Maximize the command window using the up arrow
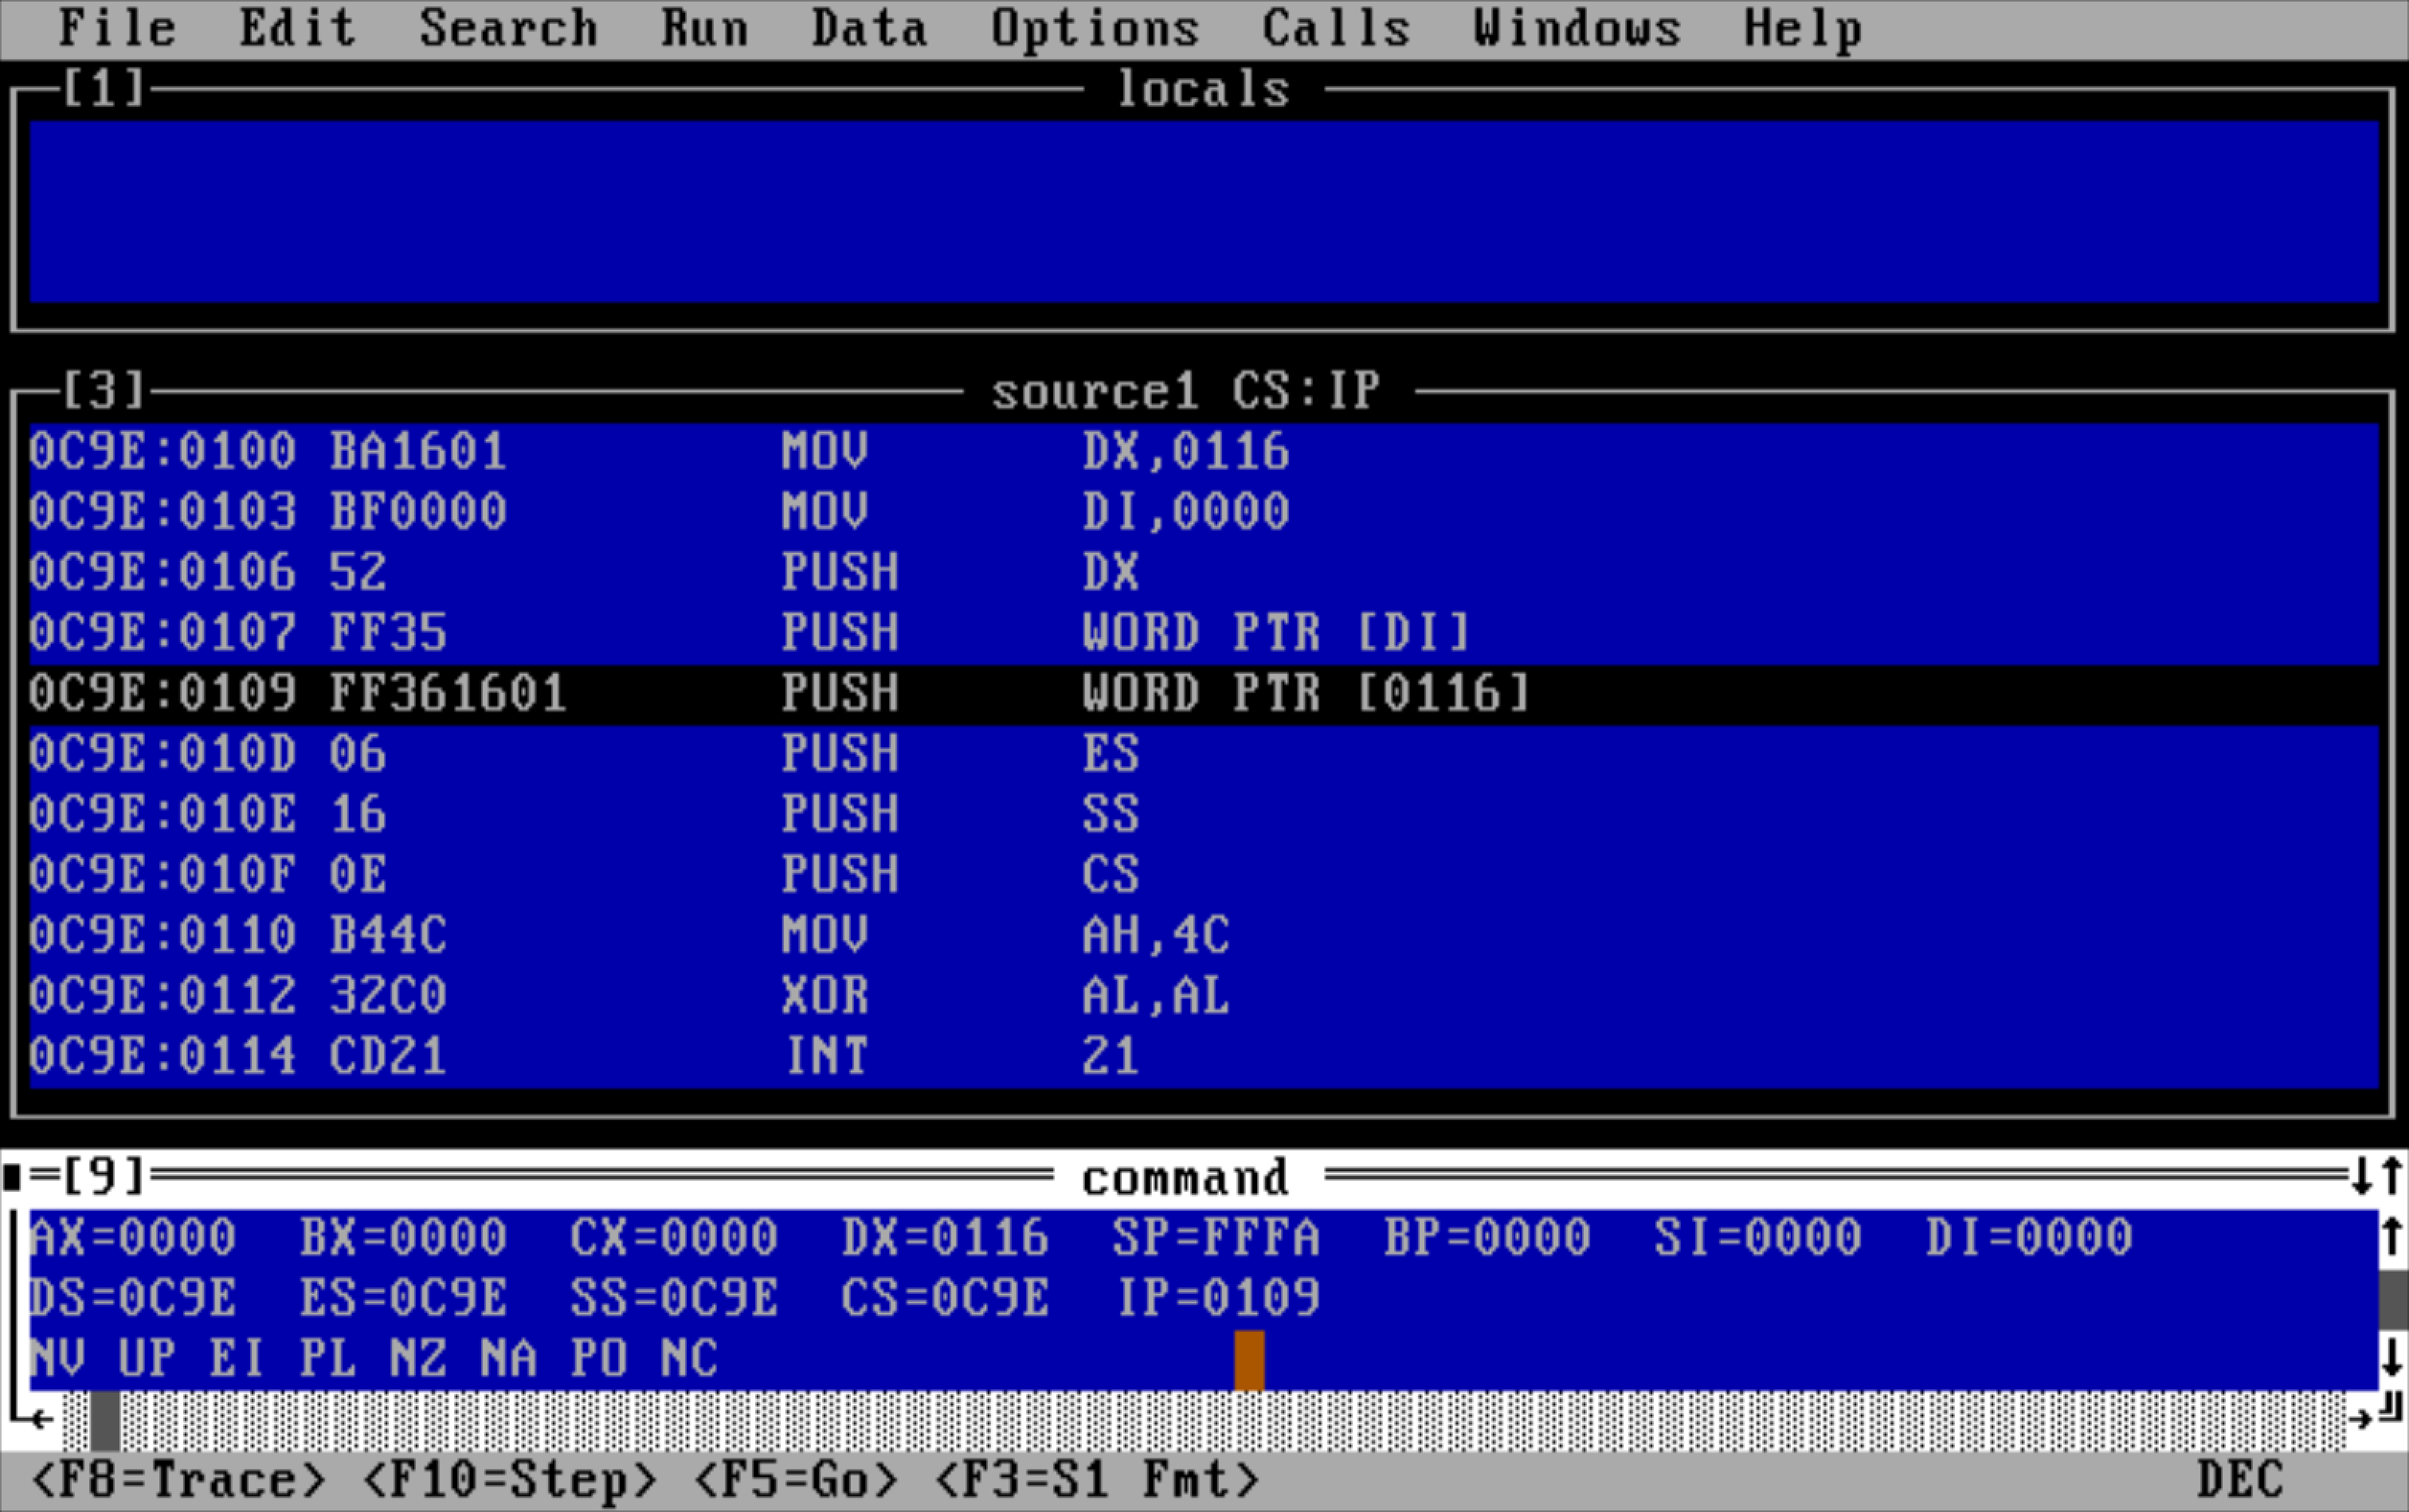 point(2392,1176)
